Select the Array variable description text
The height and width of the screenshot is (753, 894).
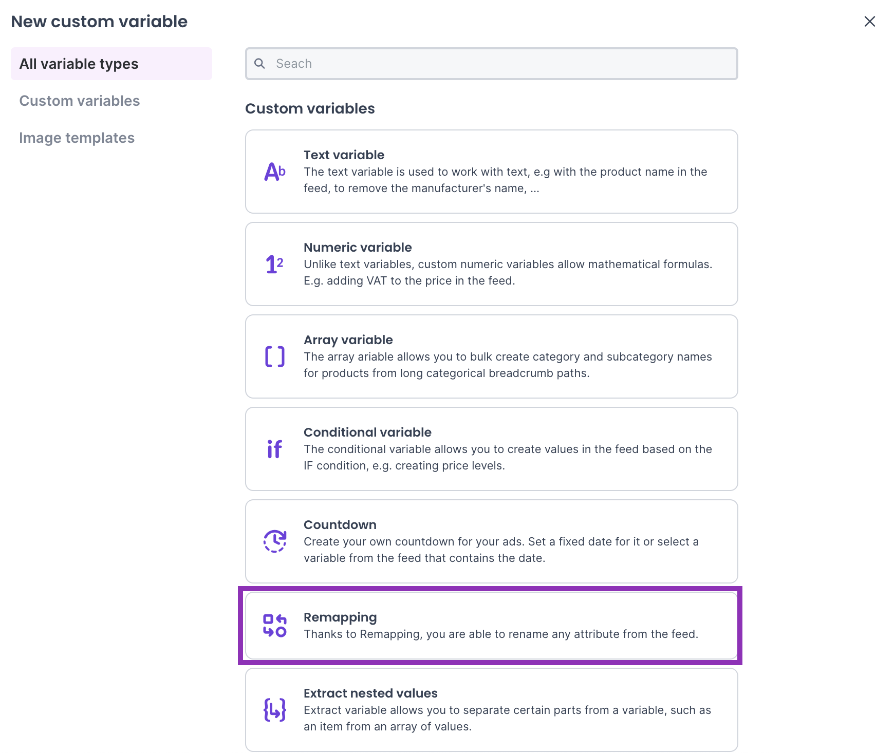tap(507, 365)
